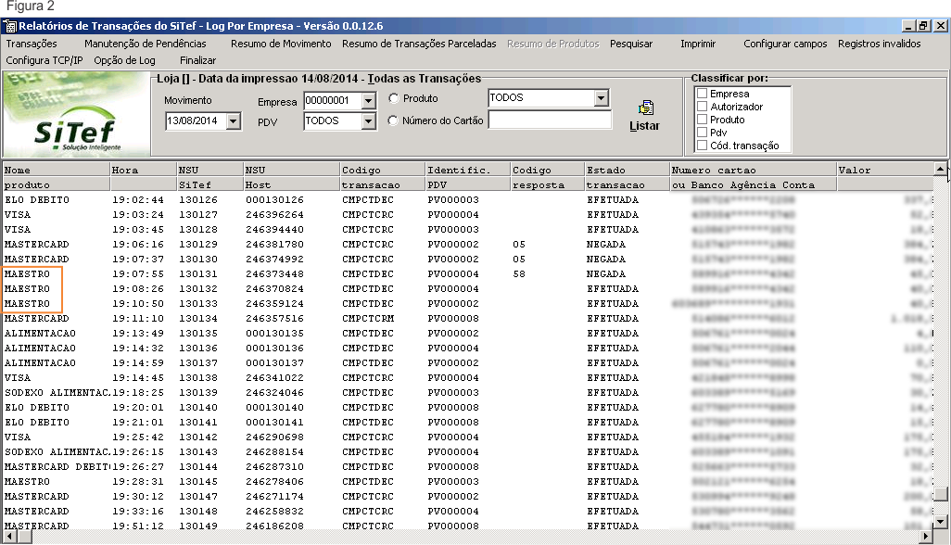Select MASTERCARD row with NSU 130129
The height and width of the screenshot is (545, 951).
tap(467, 245)
